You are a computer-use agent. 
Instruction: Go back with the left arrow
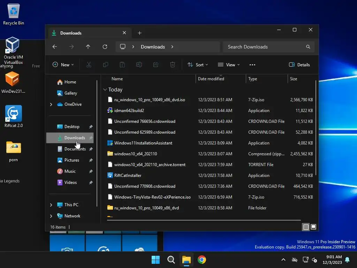[55, 47]
